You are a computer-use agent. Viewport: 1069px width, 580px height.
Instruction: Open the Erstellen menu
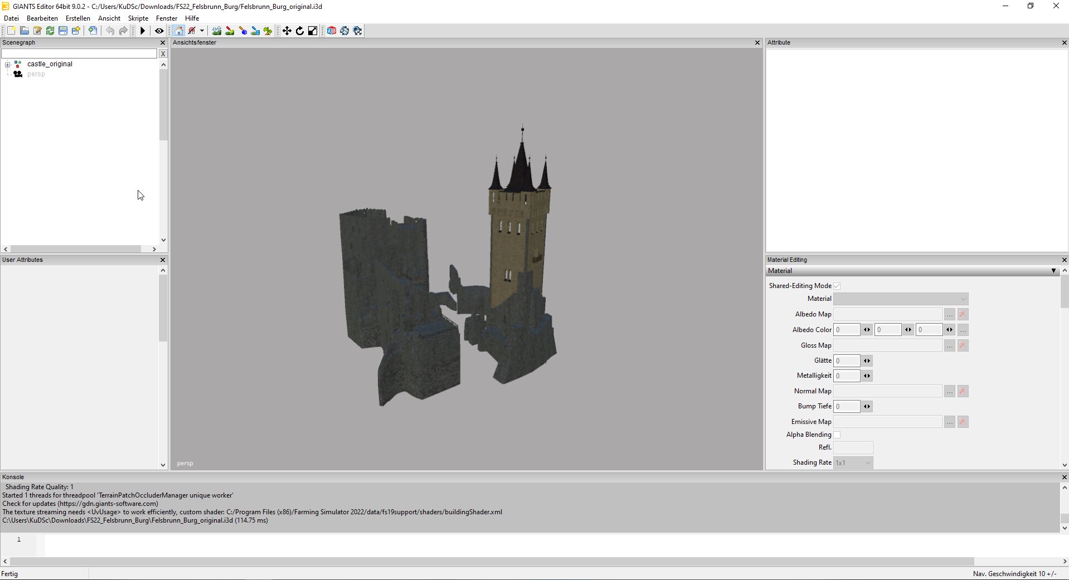pyautogui.click(x=77, y=18)
